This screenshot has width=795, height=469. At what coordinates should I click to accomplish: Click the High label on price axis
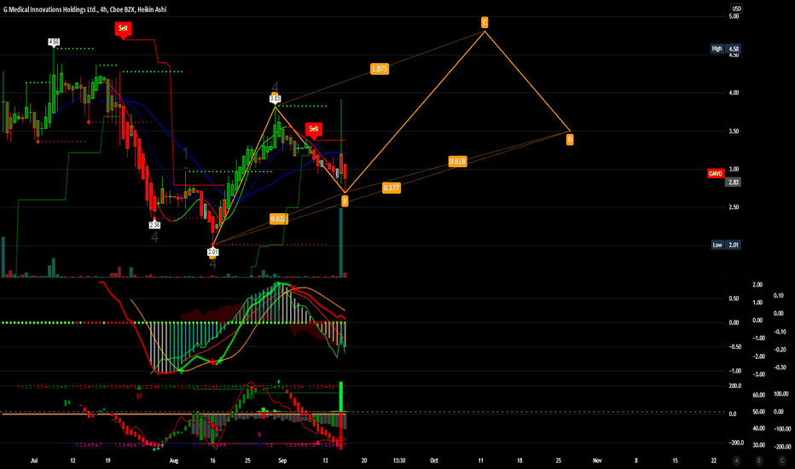(x=717, y=49)
